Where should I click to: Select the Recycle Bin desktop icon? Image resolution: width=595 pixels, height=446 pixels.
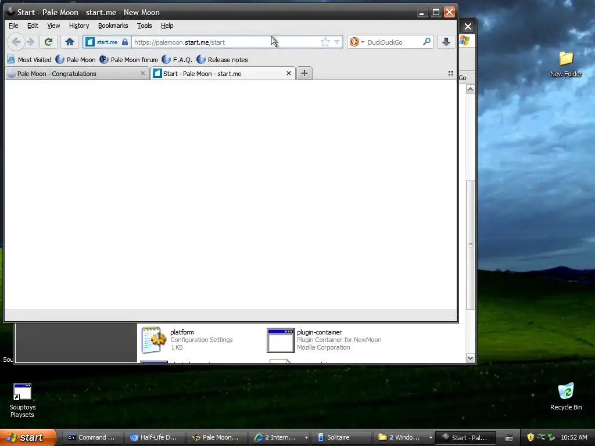566,396
